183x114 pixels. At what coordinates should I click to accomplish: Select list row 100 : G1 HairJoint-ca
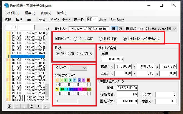point(26,96)
